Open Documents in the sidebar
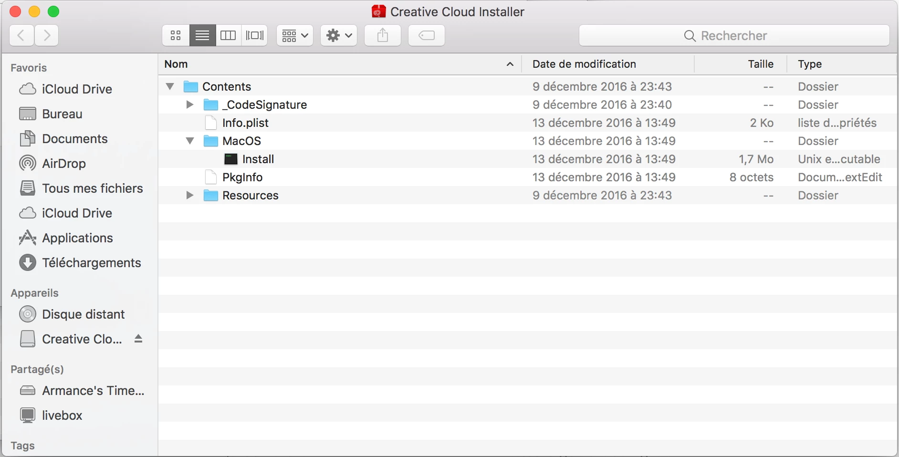 63,139
